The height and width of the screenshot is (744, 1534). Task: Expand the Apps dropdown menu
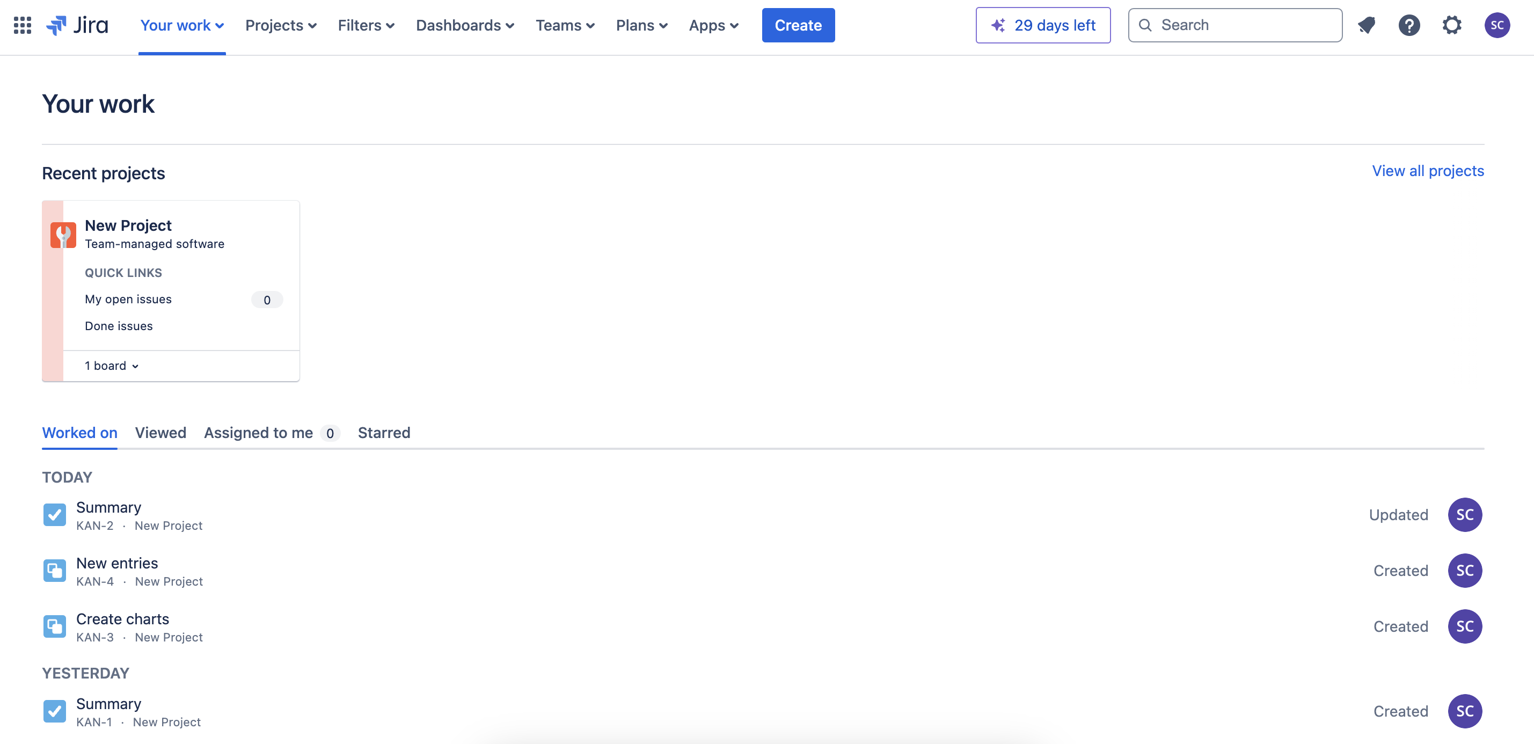[713, 25]
